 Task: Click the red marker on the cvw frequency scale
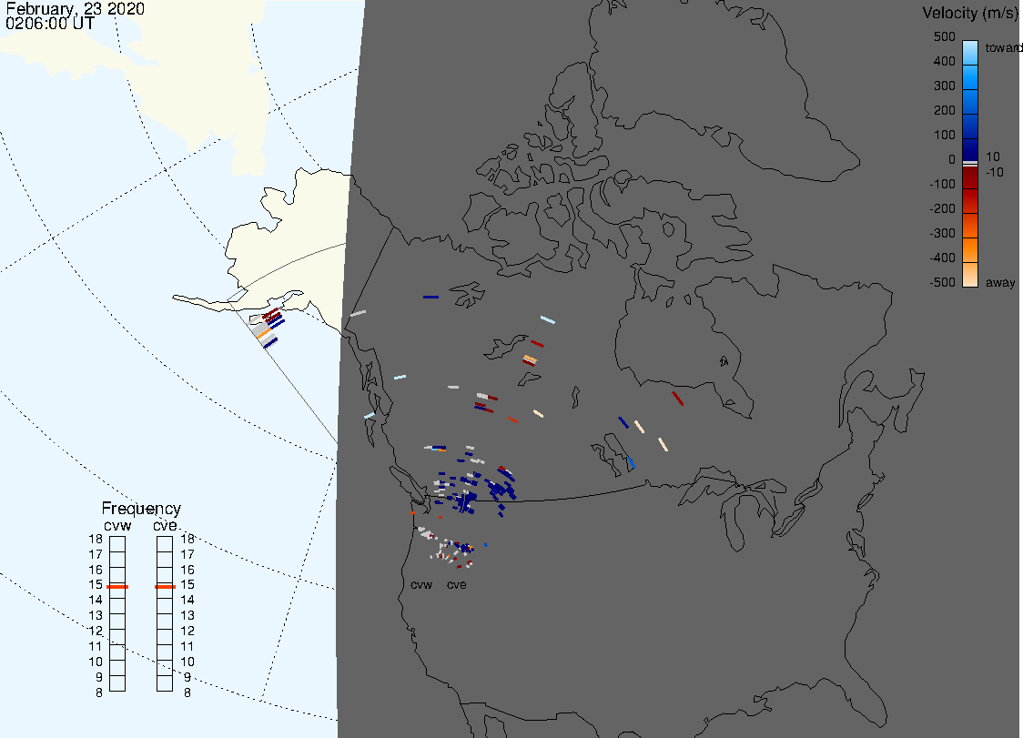(117, 587)
